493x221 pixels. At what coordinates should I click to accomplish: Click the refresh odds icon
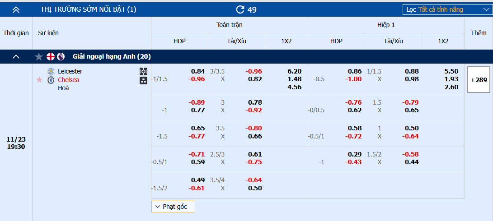click(x=240, y=9)
